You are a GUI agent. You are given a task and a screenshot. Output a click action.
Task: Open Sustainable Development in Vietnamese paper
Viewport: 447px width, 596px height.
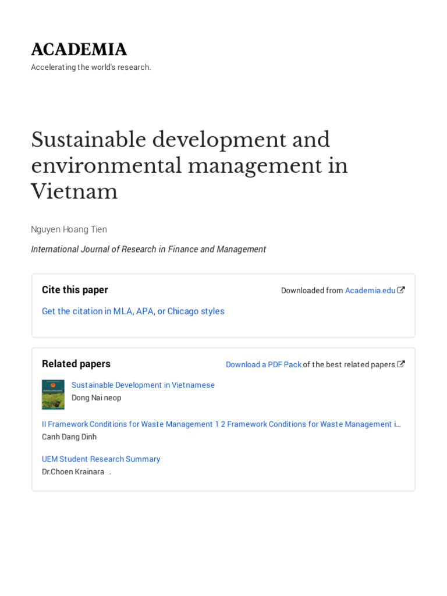pos(143,385)
